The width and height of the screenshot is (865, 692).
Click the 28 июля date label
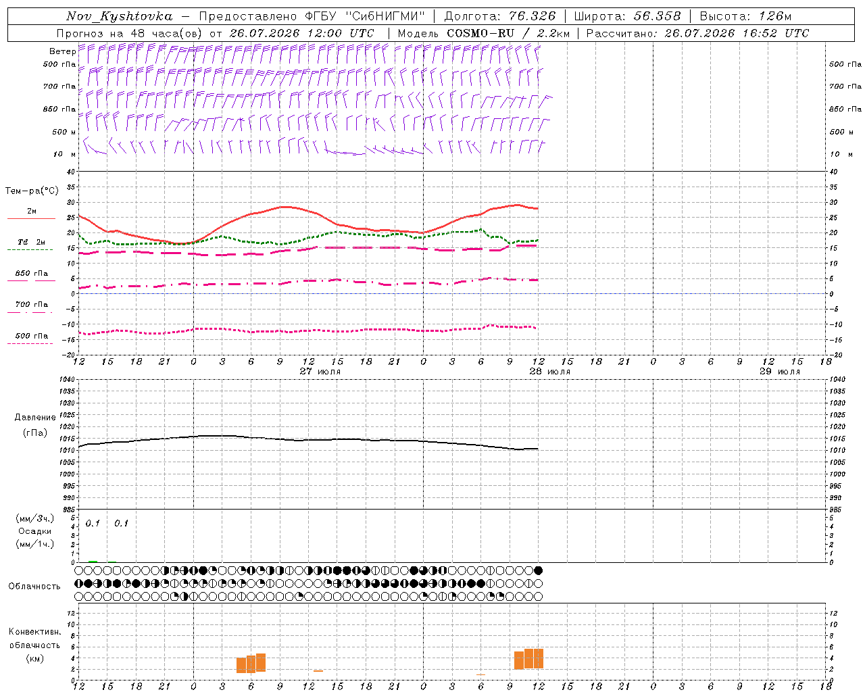[550, 372]
